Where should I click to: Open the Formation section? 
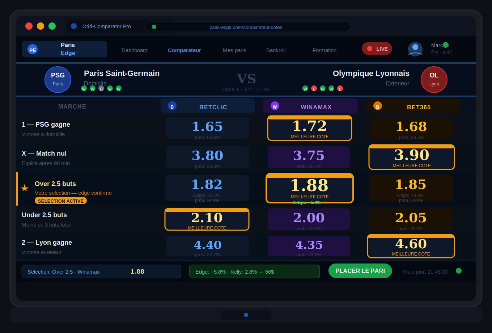point(325,50)
